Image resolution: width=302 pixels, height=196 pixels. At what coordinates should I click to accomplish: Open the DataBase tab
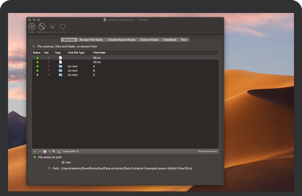[170, 40]
